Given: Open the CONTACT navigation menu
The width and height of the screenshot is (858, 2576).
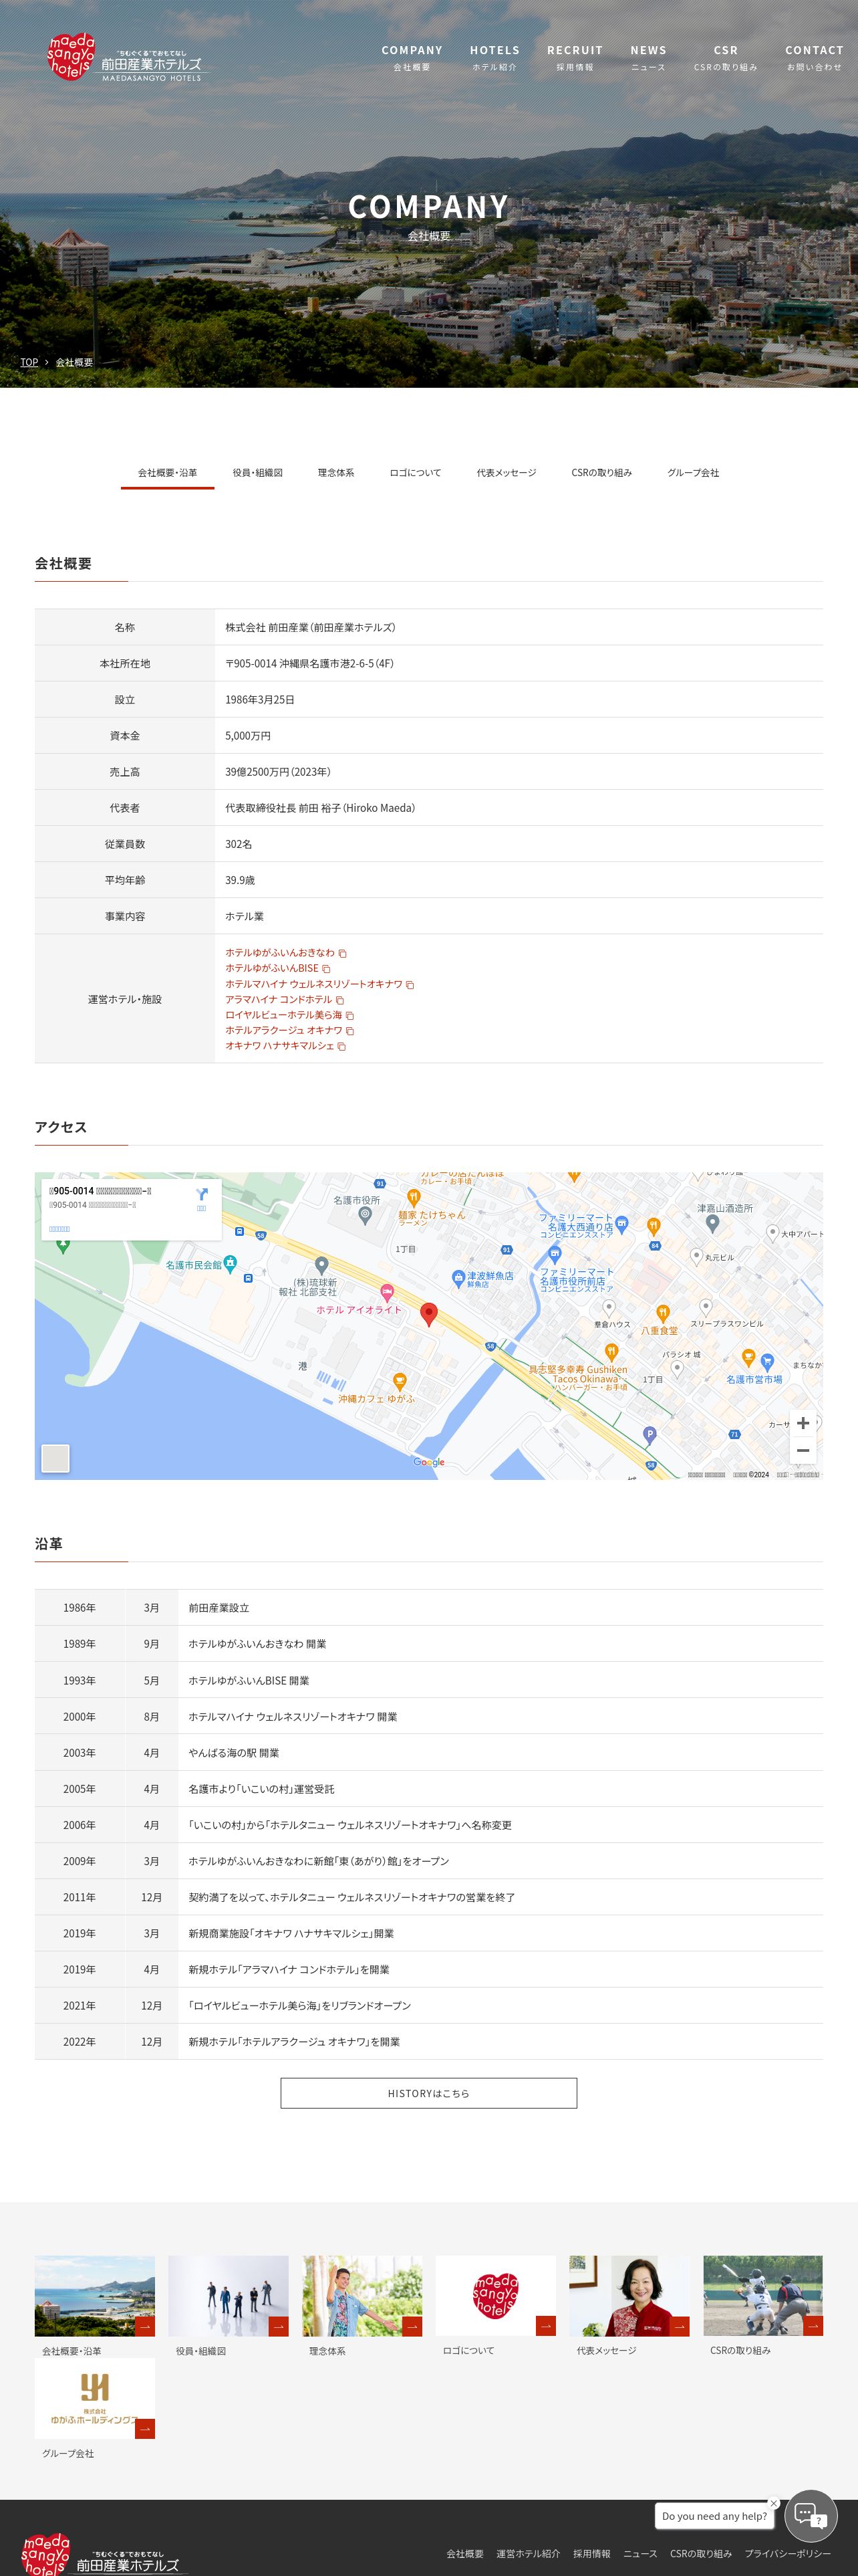Looking at the screenshot, I should tap(814, 58).
